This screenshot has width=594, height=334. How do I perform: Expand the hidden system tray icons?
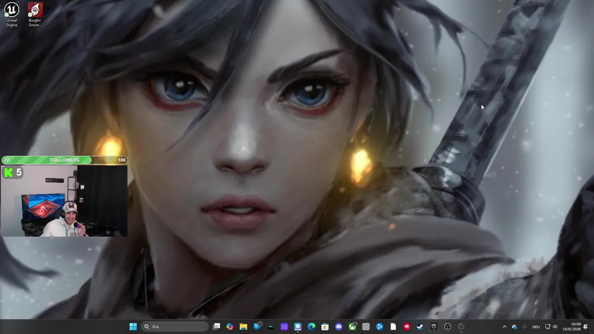click(504, 327)
